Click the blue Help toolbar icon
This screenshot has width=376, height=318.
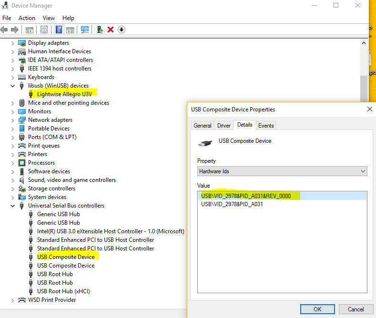tap(59, 30)
